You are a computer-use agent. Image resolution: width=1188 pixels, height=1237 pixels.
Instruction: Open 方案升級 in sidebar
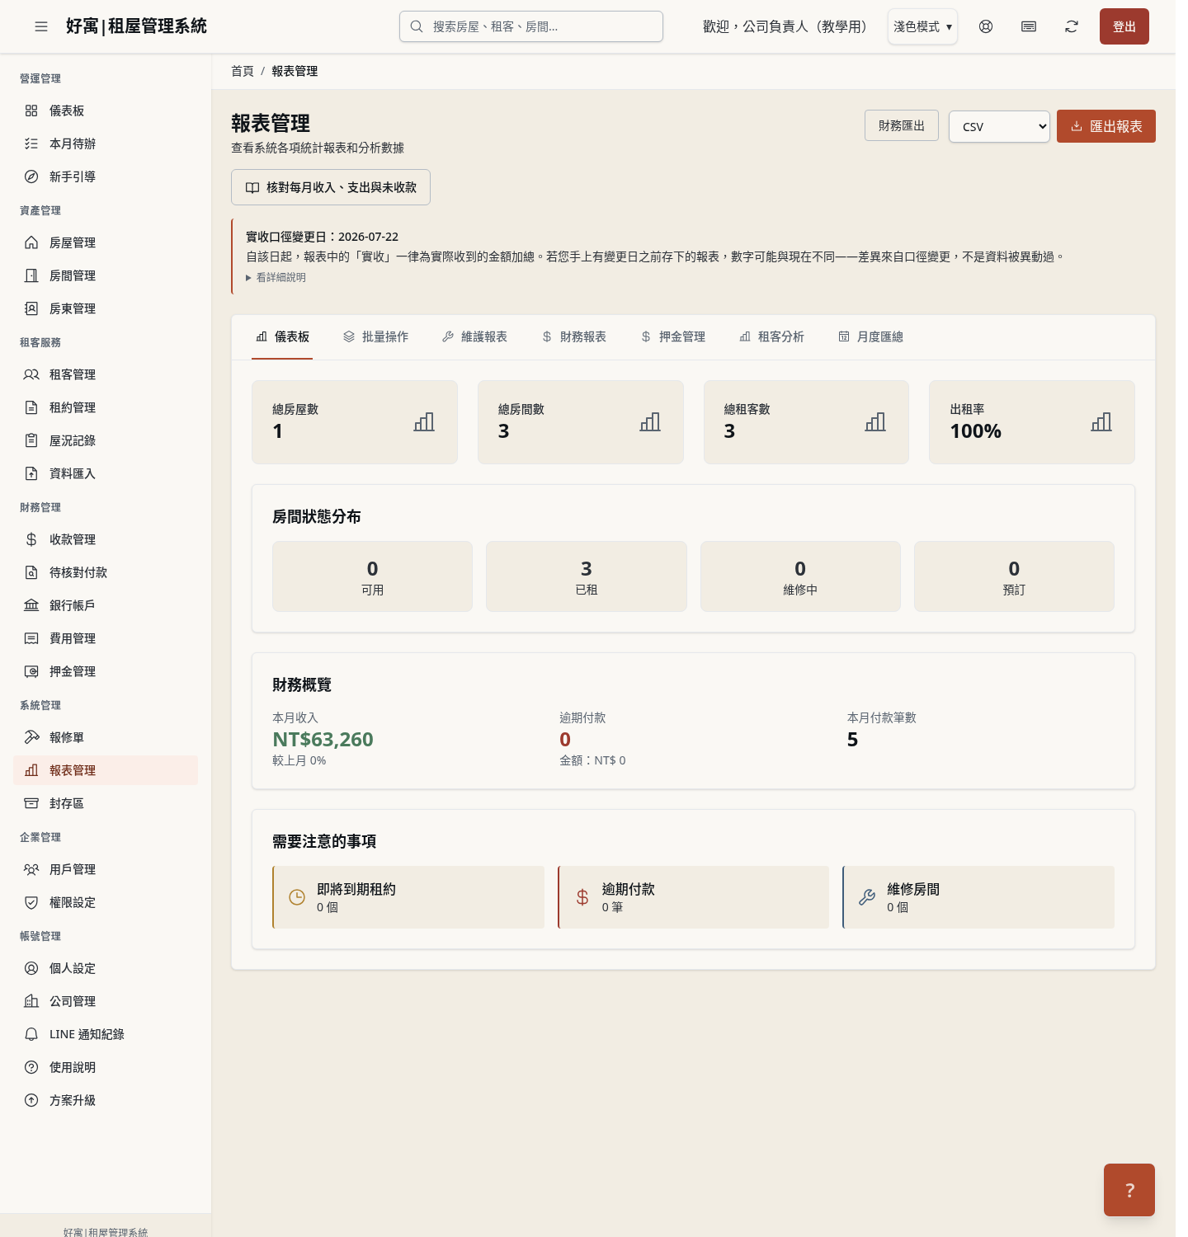tap(106, 1100)
